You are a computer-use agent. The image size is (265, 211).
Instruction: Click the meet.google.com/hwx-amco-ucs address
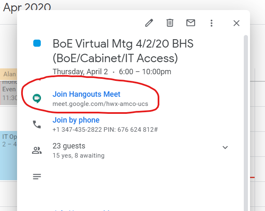pos(100,104)
